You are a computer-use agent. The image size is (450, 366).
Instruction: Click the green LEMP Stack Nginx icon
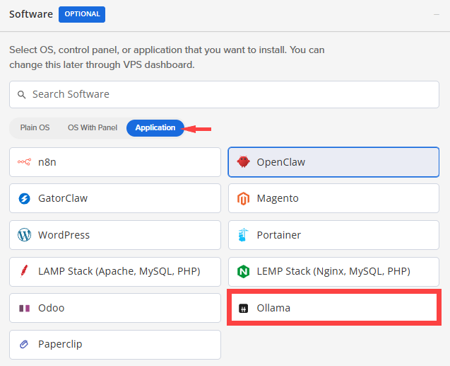click(244, 271)
